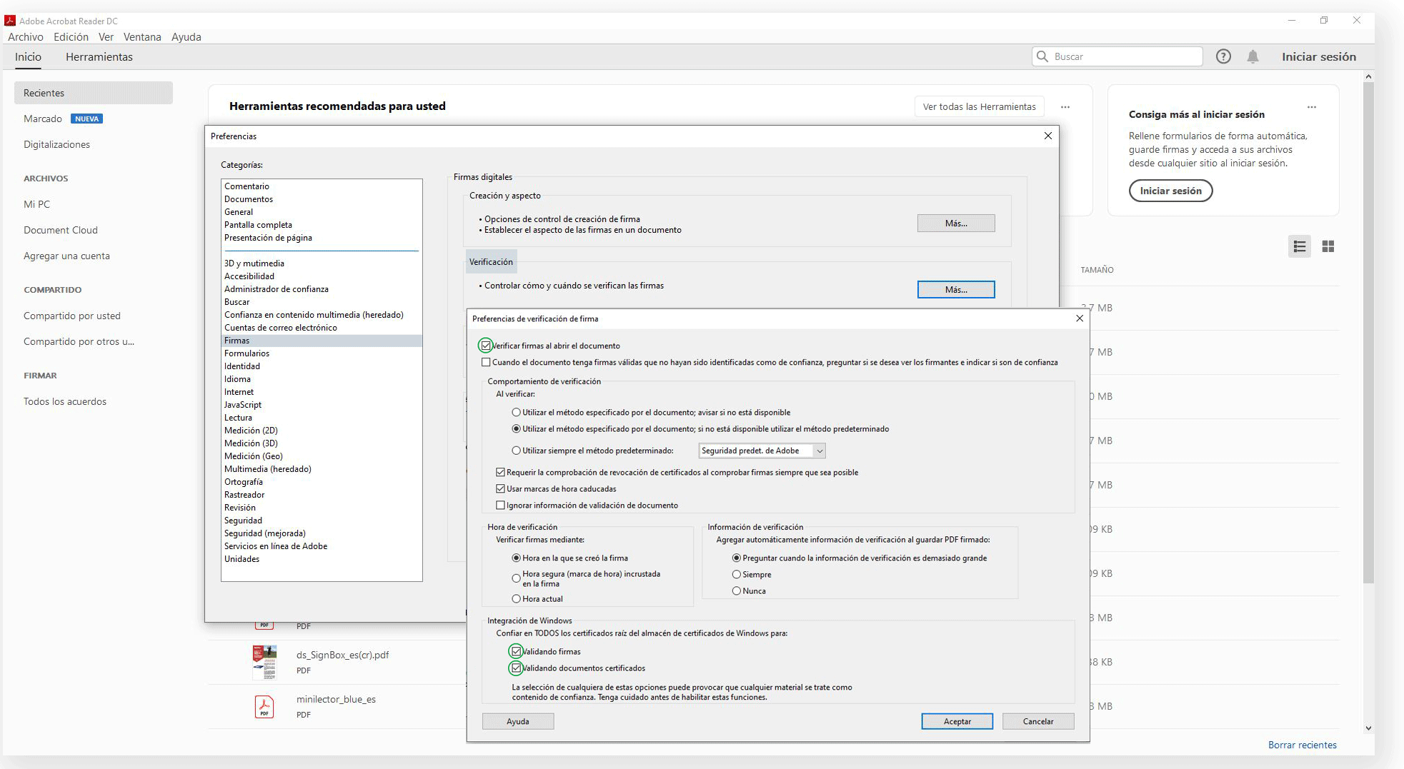Enable Ignorar información de validación de documento
1404x769 pixels.
500,505
